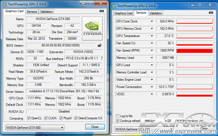The image size is (218, 136).
Task: Open GPU selector dropdown in Graphics Card window
Action: click(x=35, y=127)
